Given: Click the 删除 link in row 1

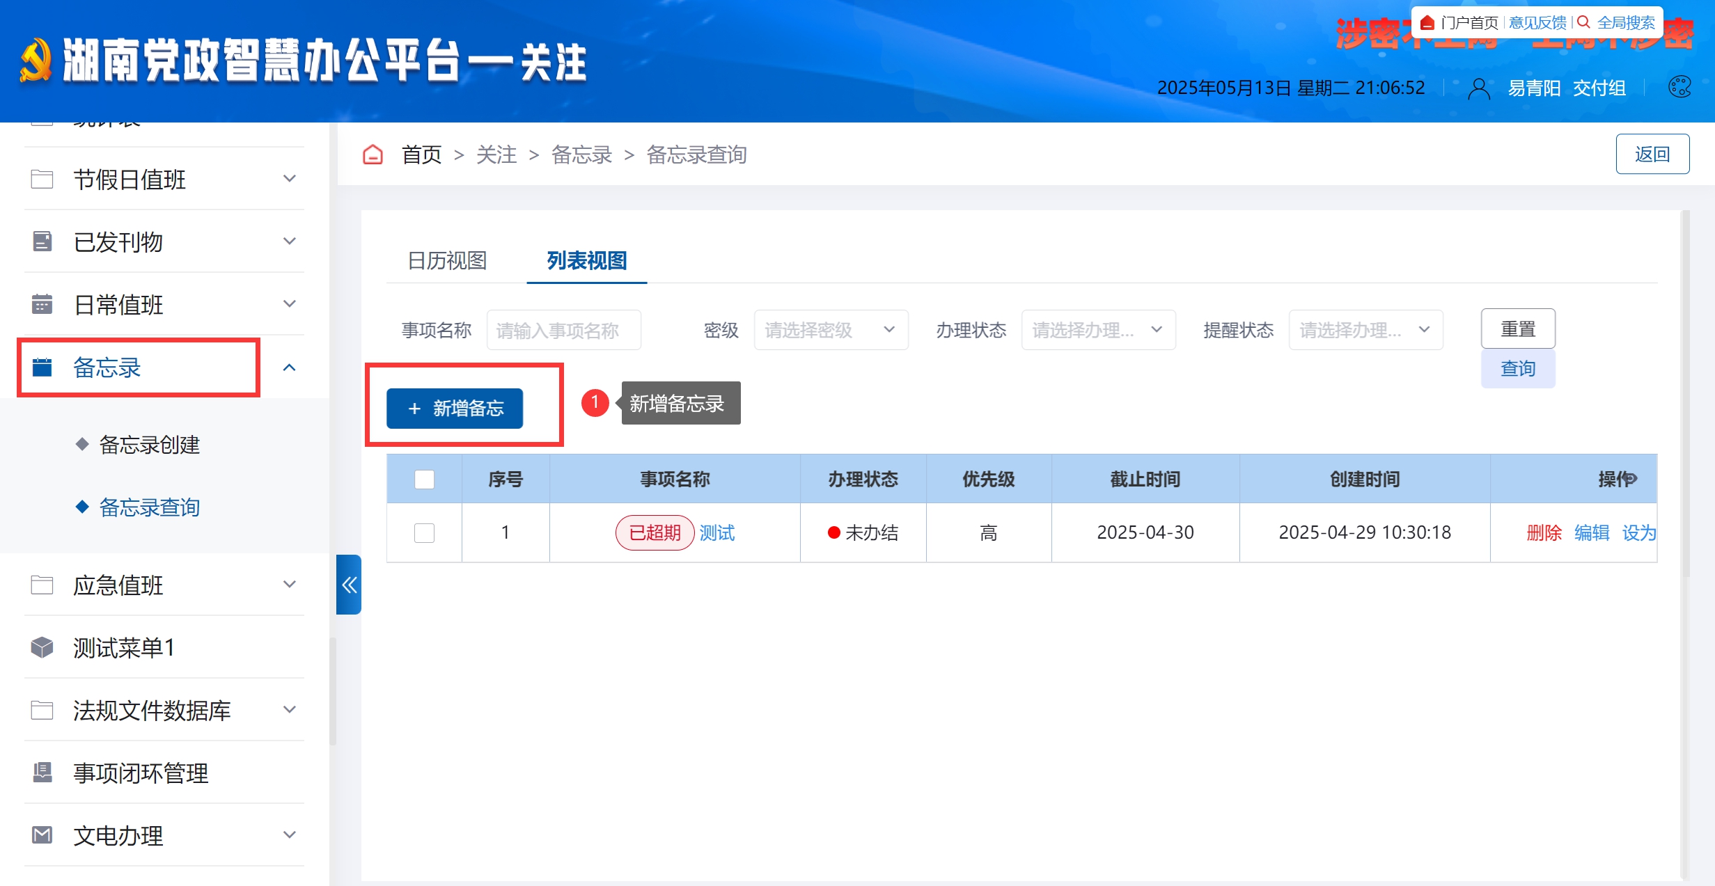Looking at the screenshot, I should 1544,532.
